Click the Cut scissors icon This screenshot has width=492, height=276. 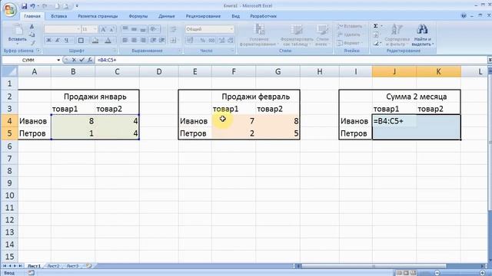click(x=32, y=28)
